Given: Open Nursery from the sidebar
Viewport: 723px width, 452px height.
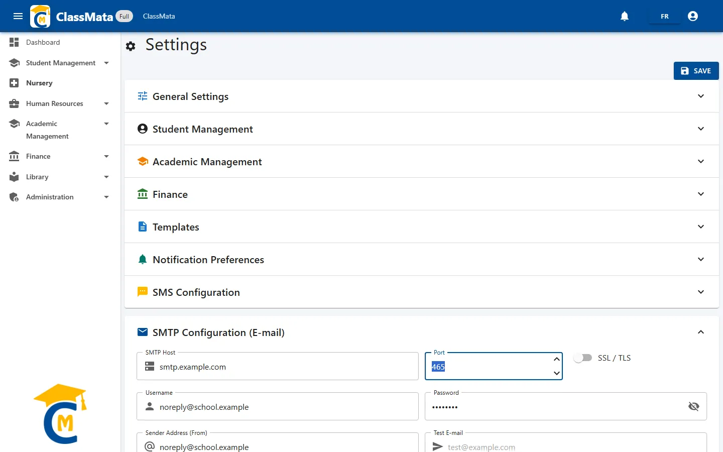Looking at the screenshot, I should (x=60, y=83).
